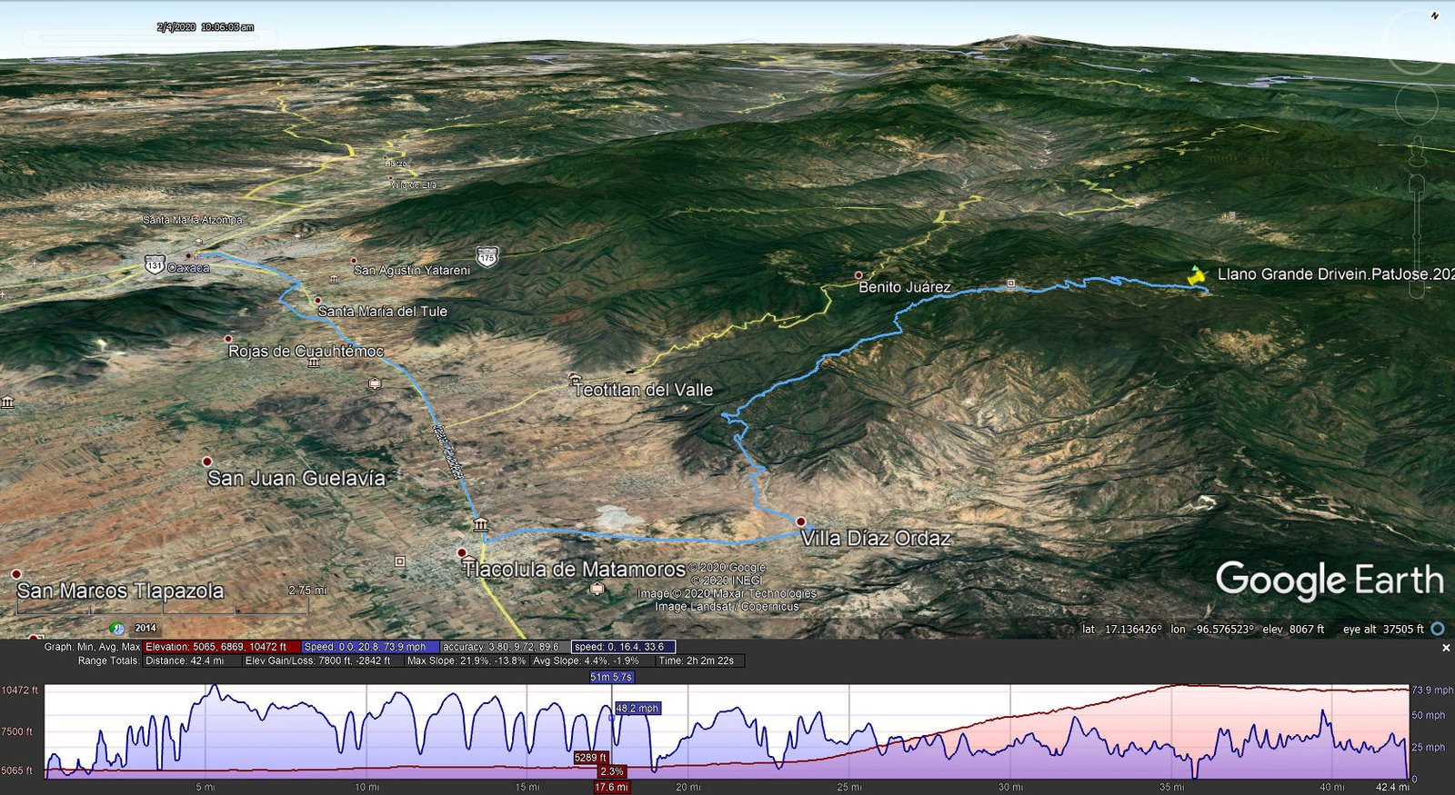Open the historical imagery clock icon
Screen dimensions: 1455x795
click(x=117, y=628)
